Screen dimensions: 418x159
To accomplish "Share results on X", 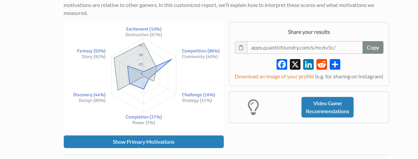I will (295, 64).
